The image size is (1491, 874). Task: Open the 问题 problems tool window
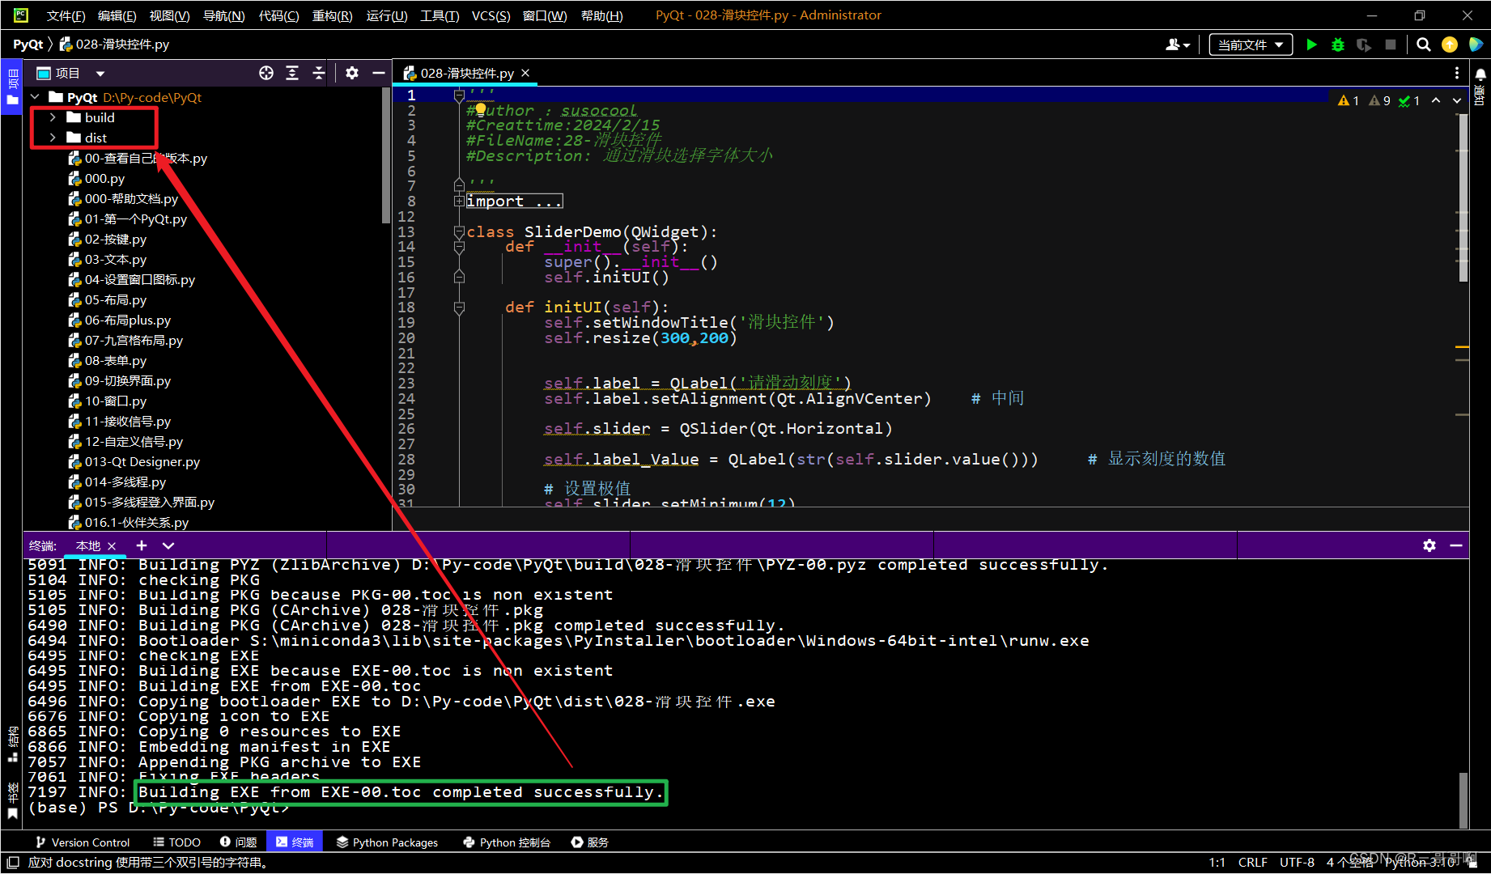tap(239, 842)
